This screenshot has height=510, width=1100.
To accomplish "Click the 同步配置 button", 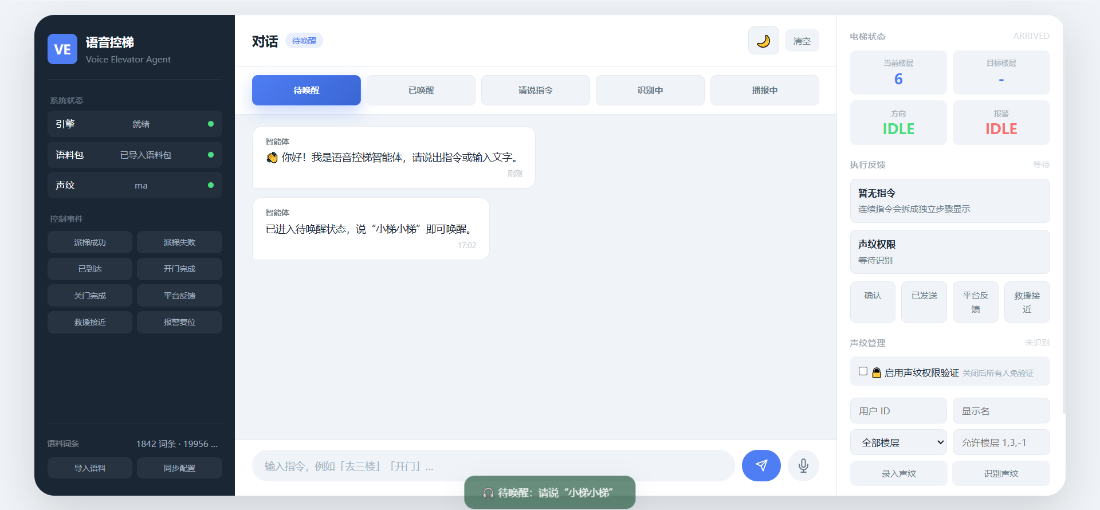I will pyautogui.click(x=179, y=468).
